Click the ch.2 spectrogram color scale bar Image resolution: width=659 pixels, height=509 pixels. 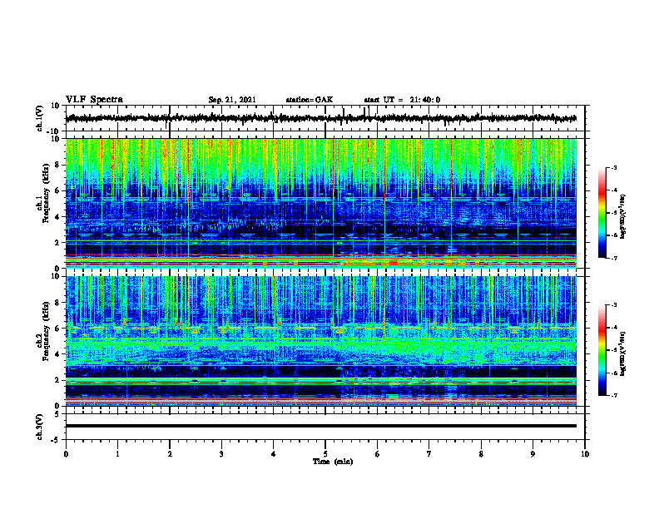[x=602, y=350]
